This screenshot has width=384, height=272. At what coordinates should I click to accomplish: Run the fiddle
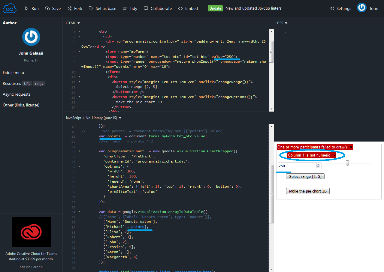point(32,8)
